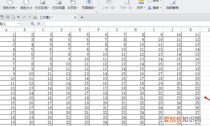Select the column K cell containing 11
Viewport: 210px width, 126px height.
pyautogui.click(x=191, y=35)
